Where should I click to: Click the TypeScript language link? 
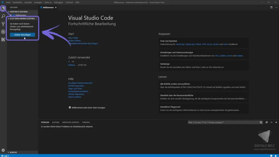190,44
